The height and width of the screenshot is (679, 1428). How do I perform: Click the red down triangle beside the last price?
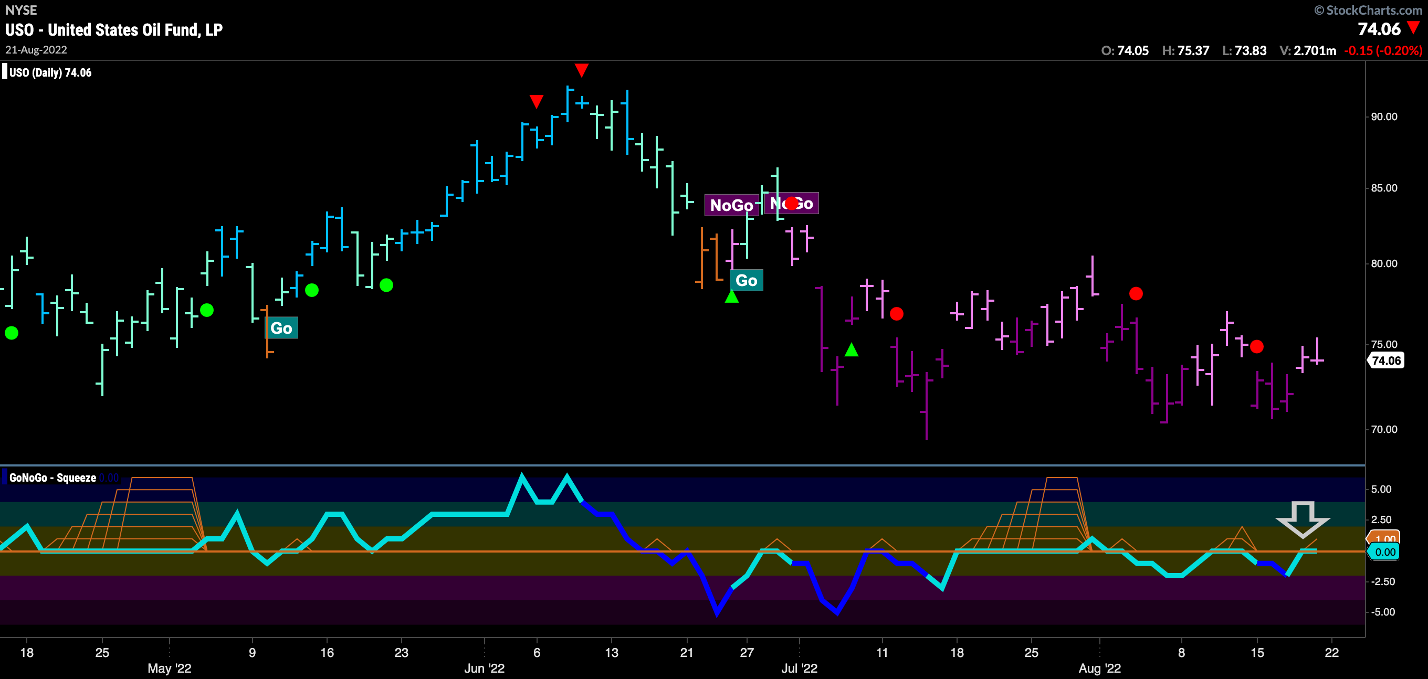coord(1413,27)
